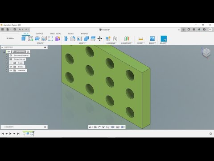Click the Save icon
This screenshot has width=214, height=161.
tap(15, 30)
